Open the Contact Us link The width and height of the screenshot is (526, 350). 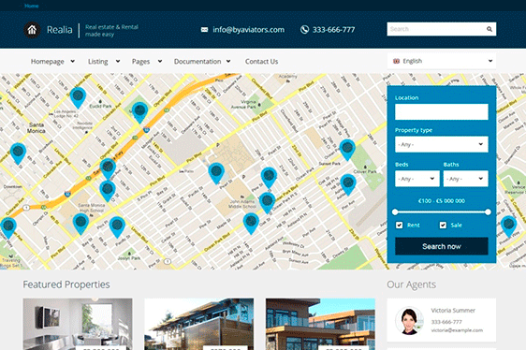[261, 62]
